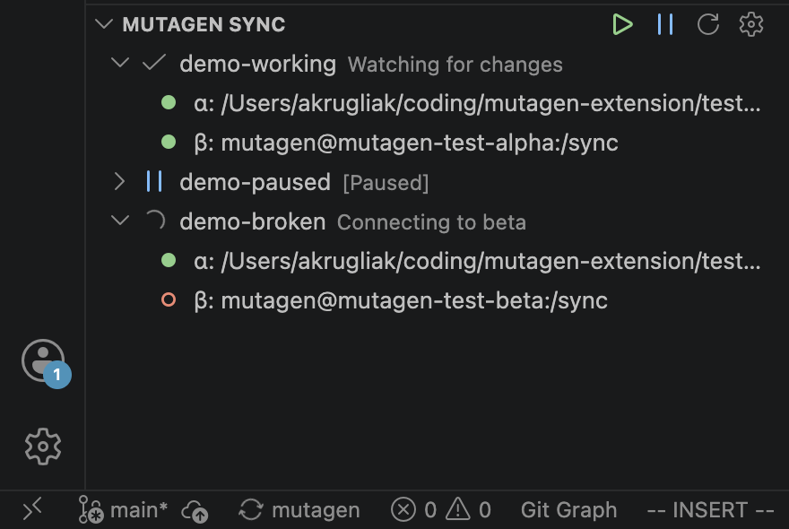Screen dimensions: 789x529
Task: Collapse the demo-broken session chevron
Action: pyautogui.click(x=120, y=221)
